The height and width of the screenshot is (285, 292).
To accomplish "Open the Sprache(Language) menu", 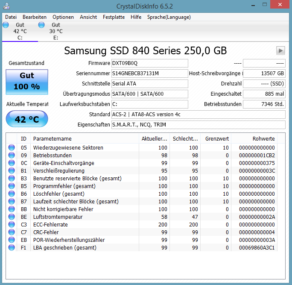I will click(169, 17).
